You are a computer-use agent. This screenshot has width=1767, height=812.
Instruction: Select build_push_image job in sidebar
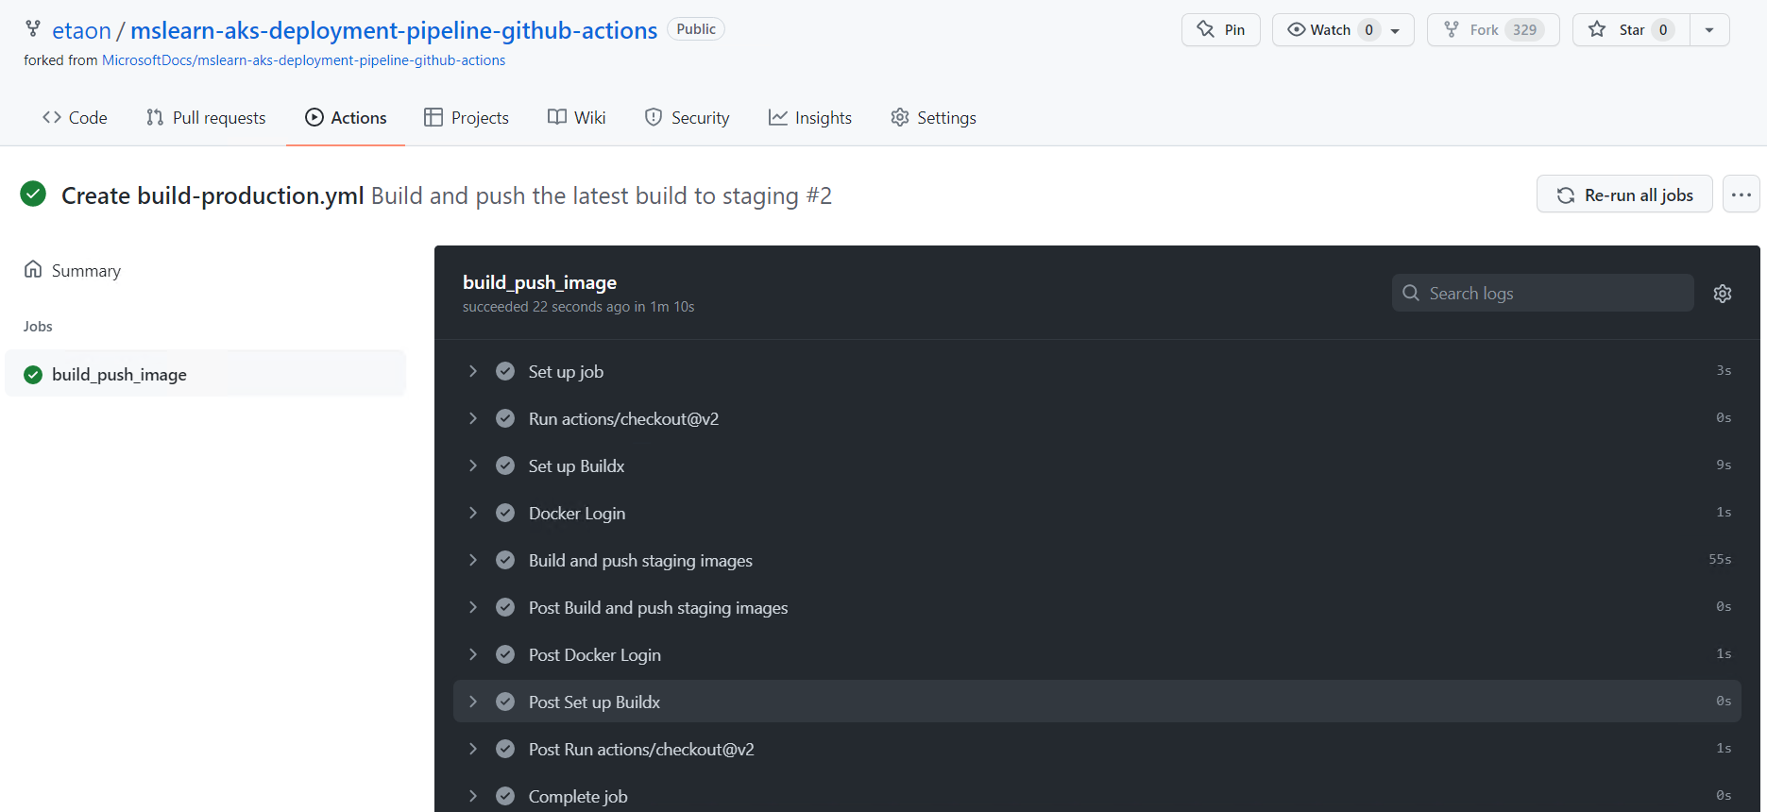(205, 375)
